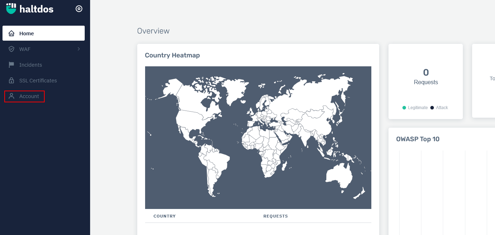Click the Incidents flag icon
The width and height of the screenshot is (495, 235).
[x=11, y=65]
